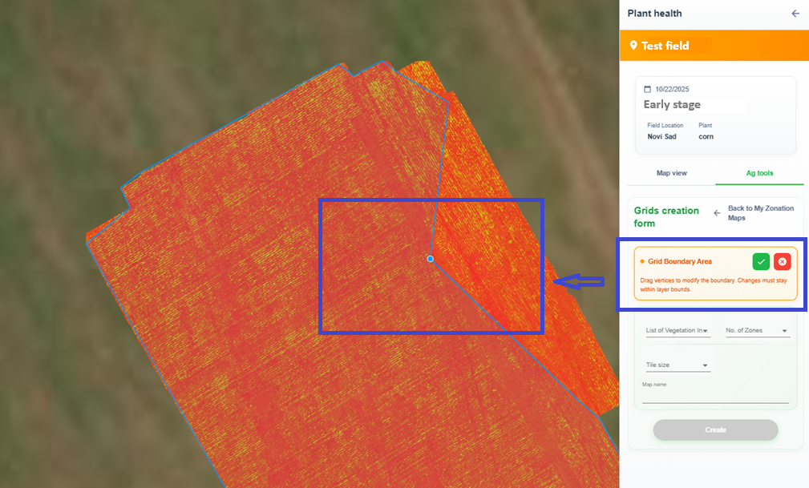Enable the green check to accept boundary changes
This screenshot has height=488, width=809.
click(x=761, y=261)
